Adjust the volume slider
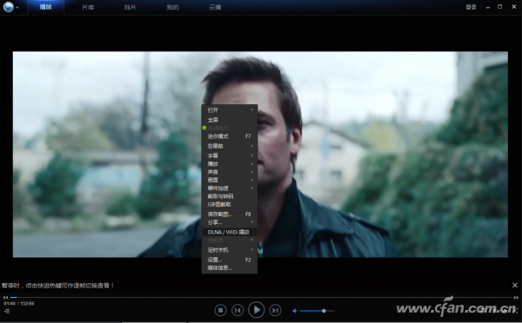The height and width of the screenshot is (323, 522). coord(317,311)
